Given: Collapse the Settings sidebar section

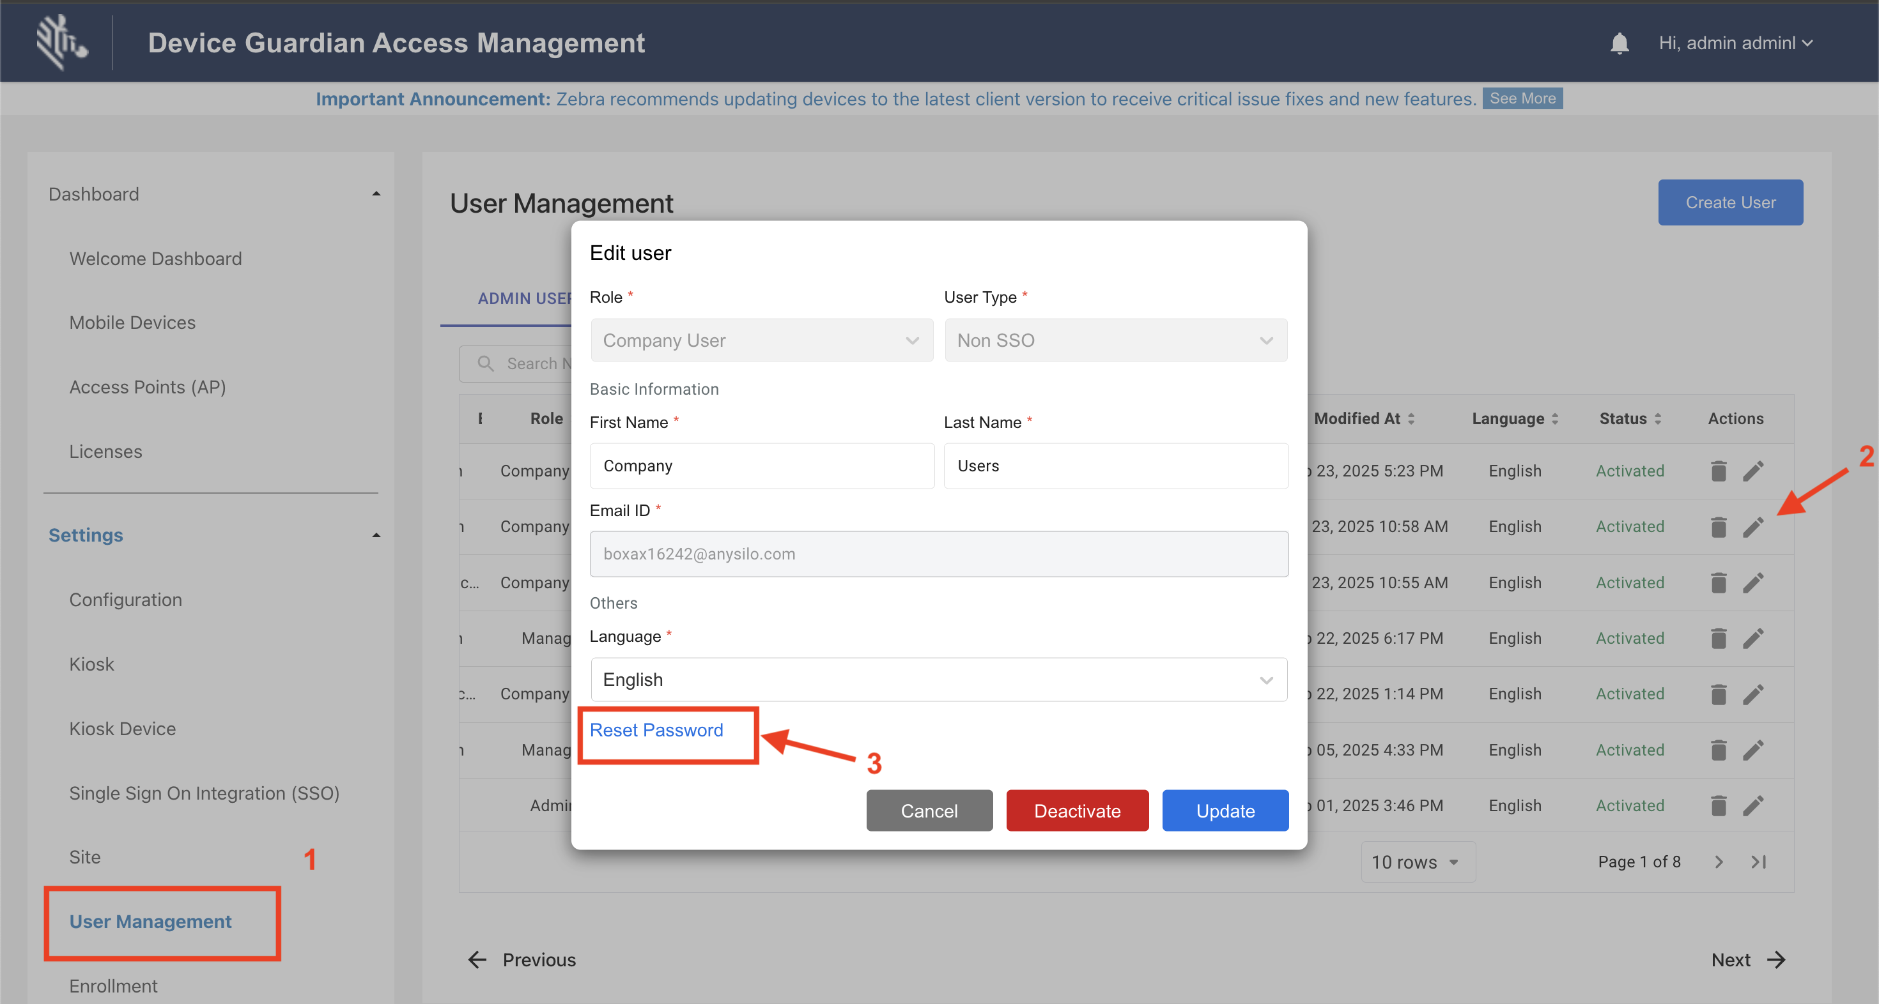Looking at the screenshot, I should pos(376,535).
